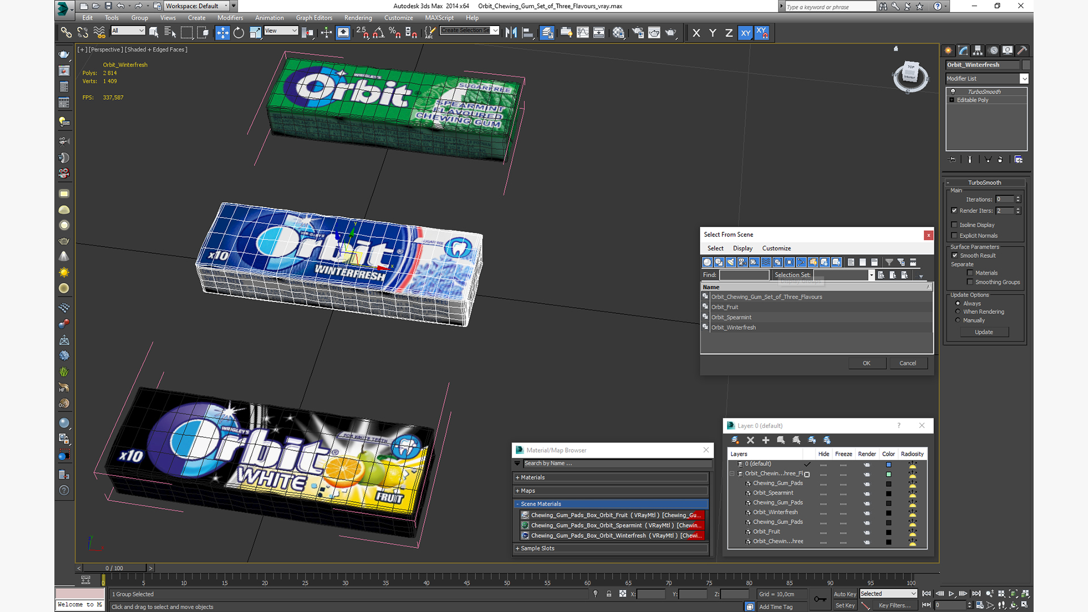The image size is (1088, 612).
Task: Open the Motion command panel tab
Action: (x=993, y=50)
